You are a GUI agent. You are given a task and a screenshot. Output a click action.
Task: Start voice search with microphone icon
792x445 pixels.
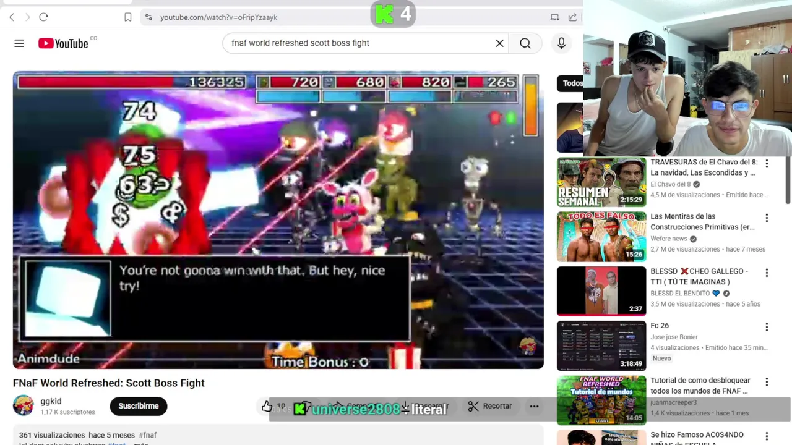click(561, 43)
